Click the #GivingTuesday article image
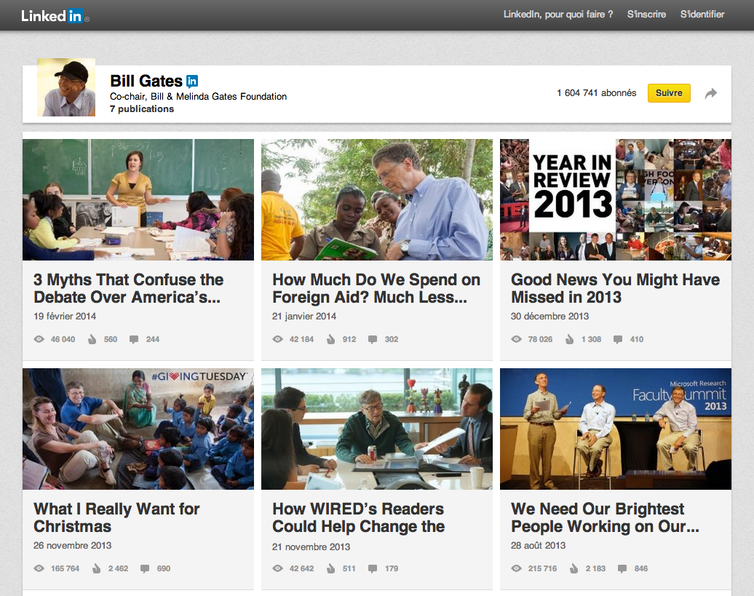754x596 pixels. (138, 429)
